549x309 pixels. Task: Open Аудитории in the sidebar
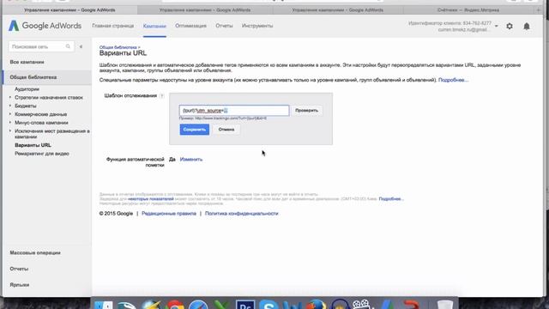(27, 89)
